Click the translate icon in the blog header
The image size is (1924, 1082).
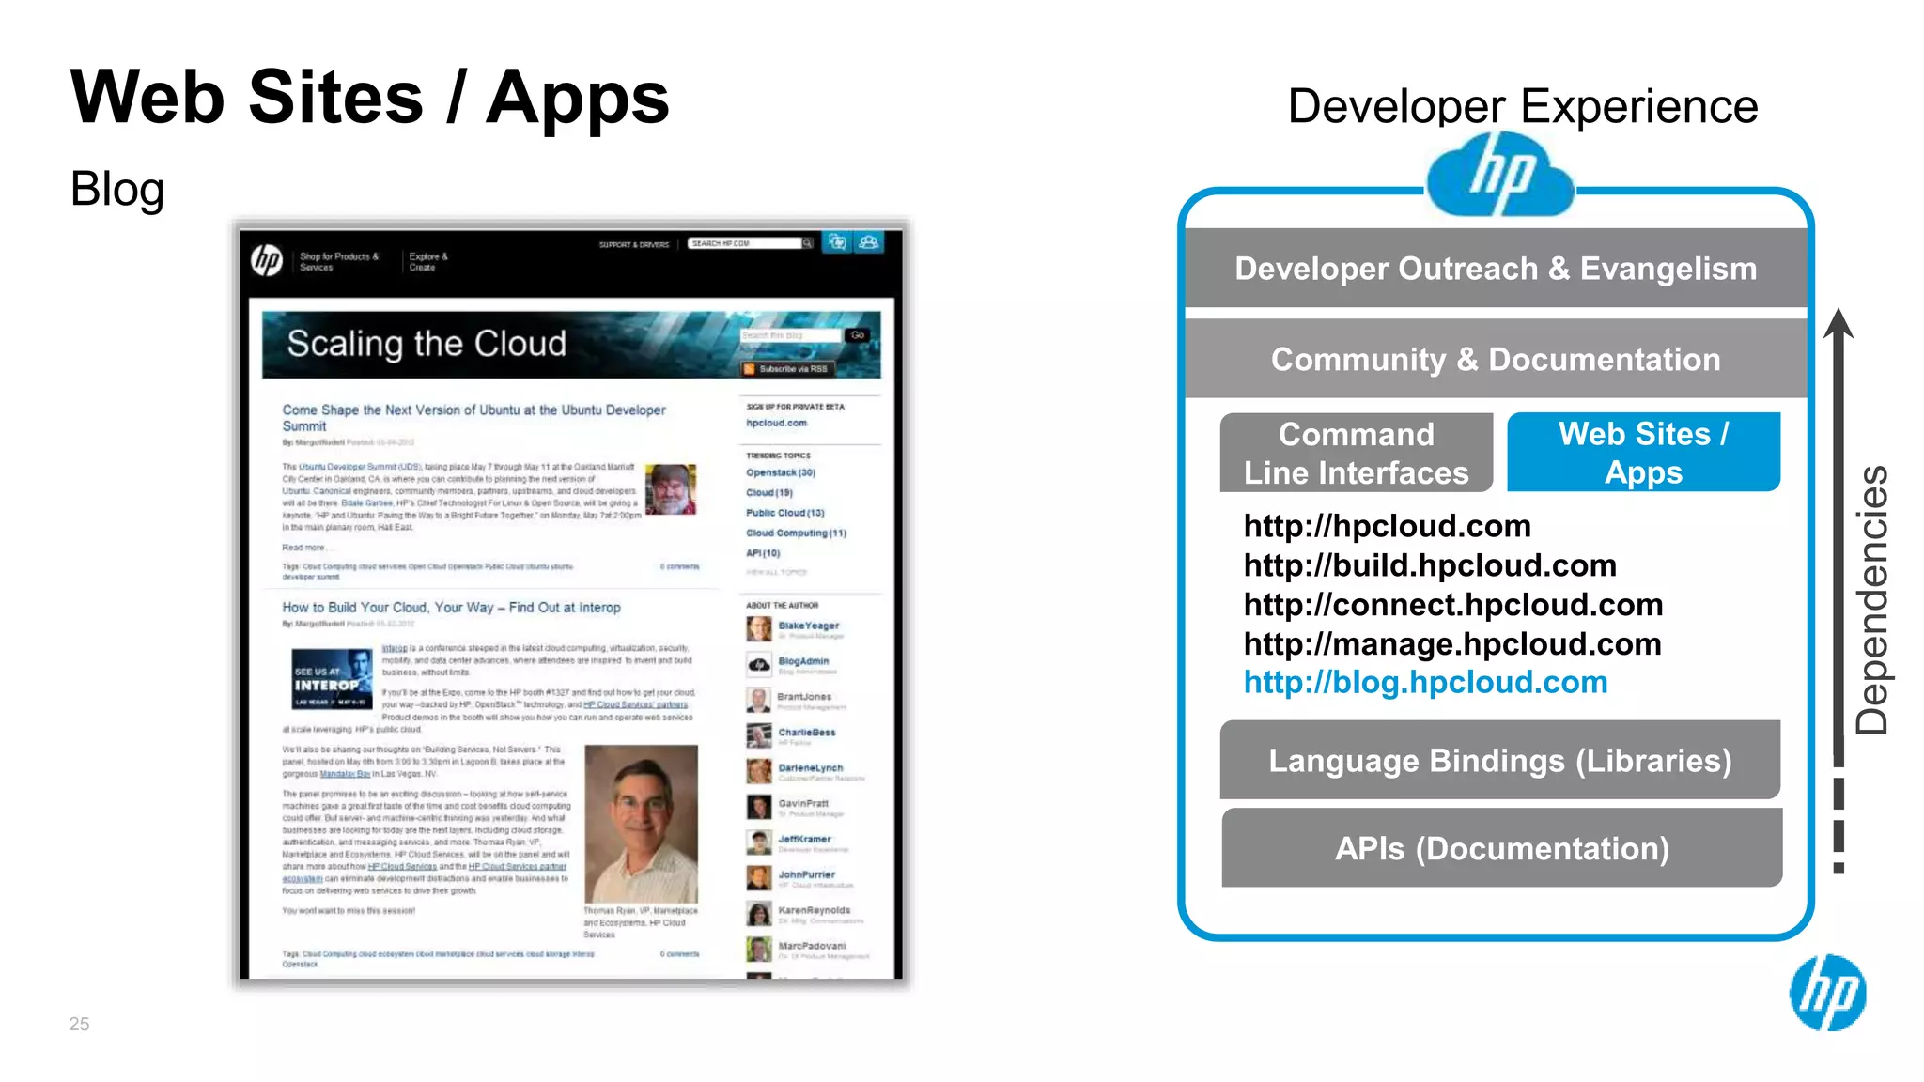pos(837,242)
